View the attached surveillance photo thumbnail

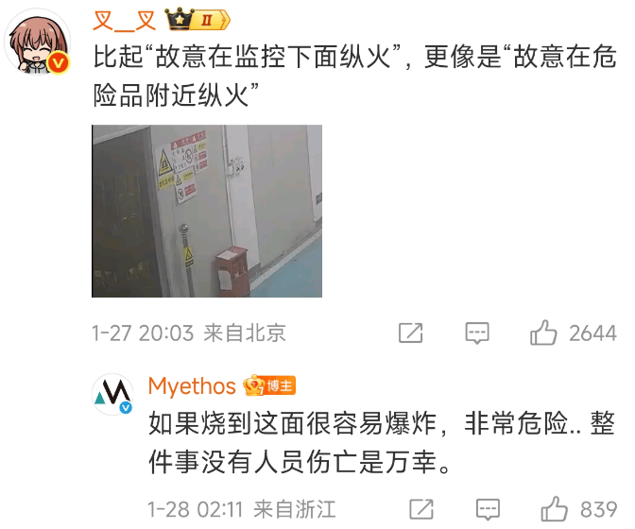207,211
